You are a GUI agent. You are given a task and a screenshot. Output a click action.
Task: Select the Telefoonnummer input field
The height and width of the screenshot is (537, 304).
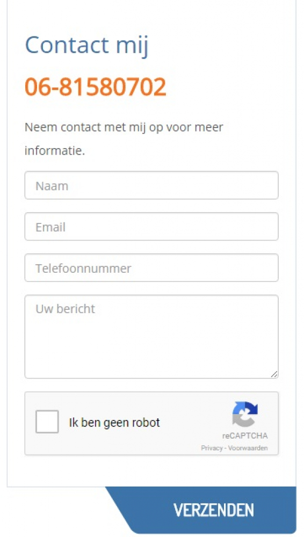tap(151, 268)
